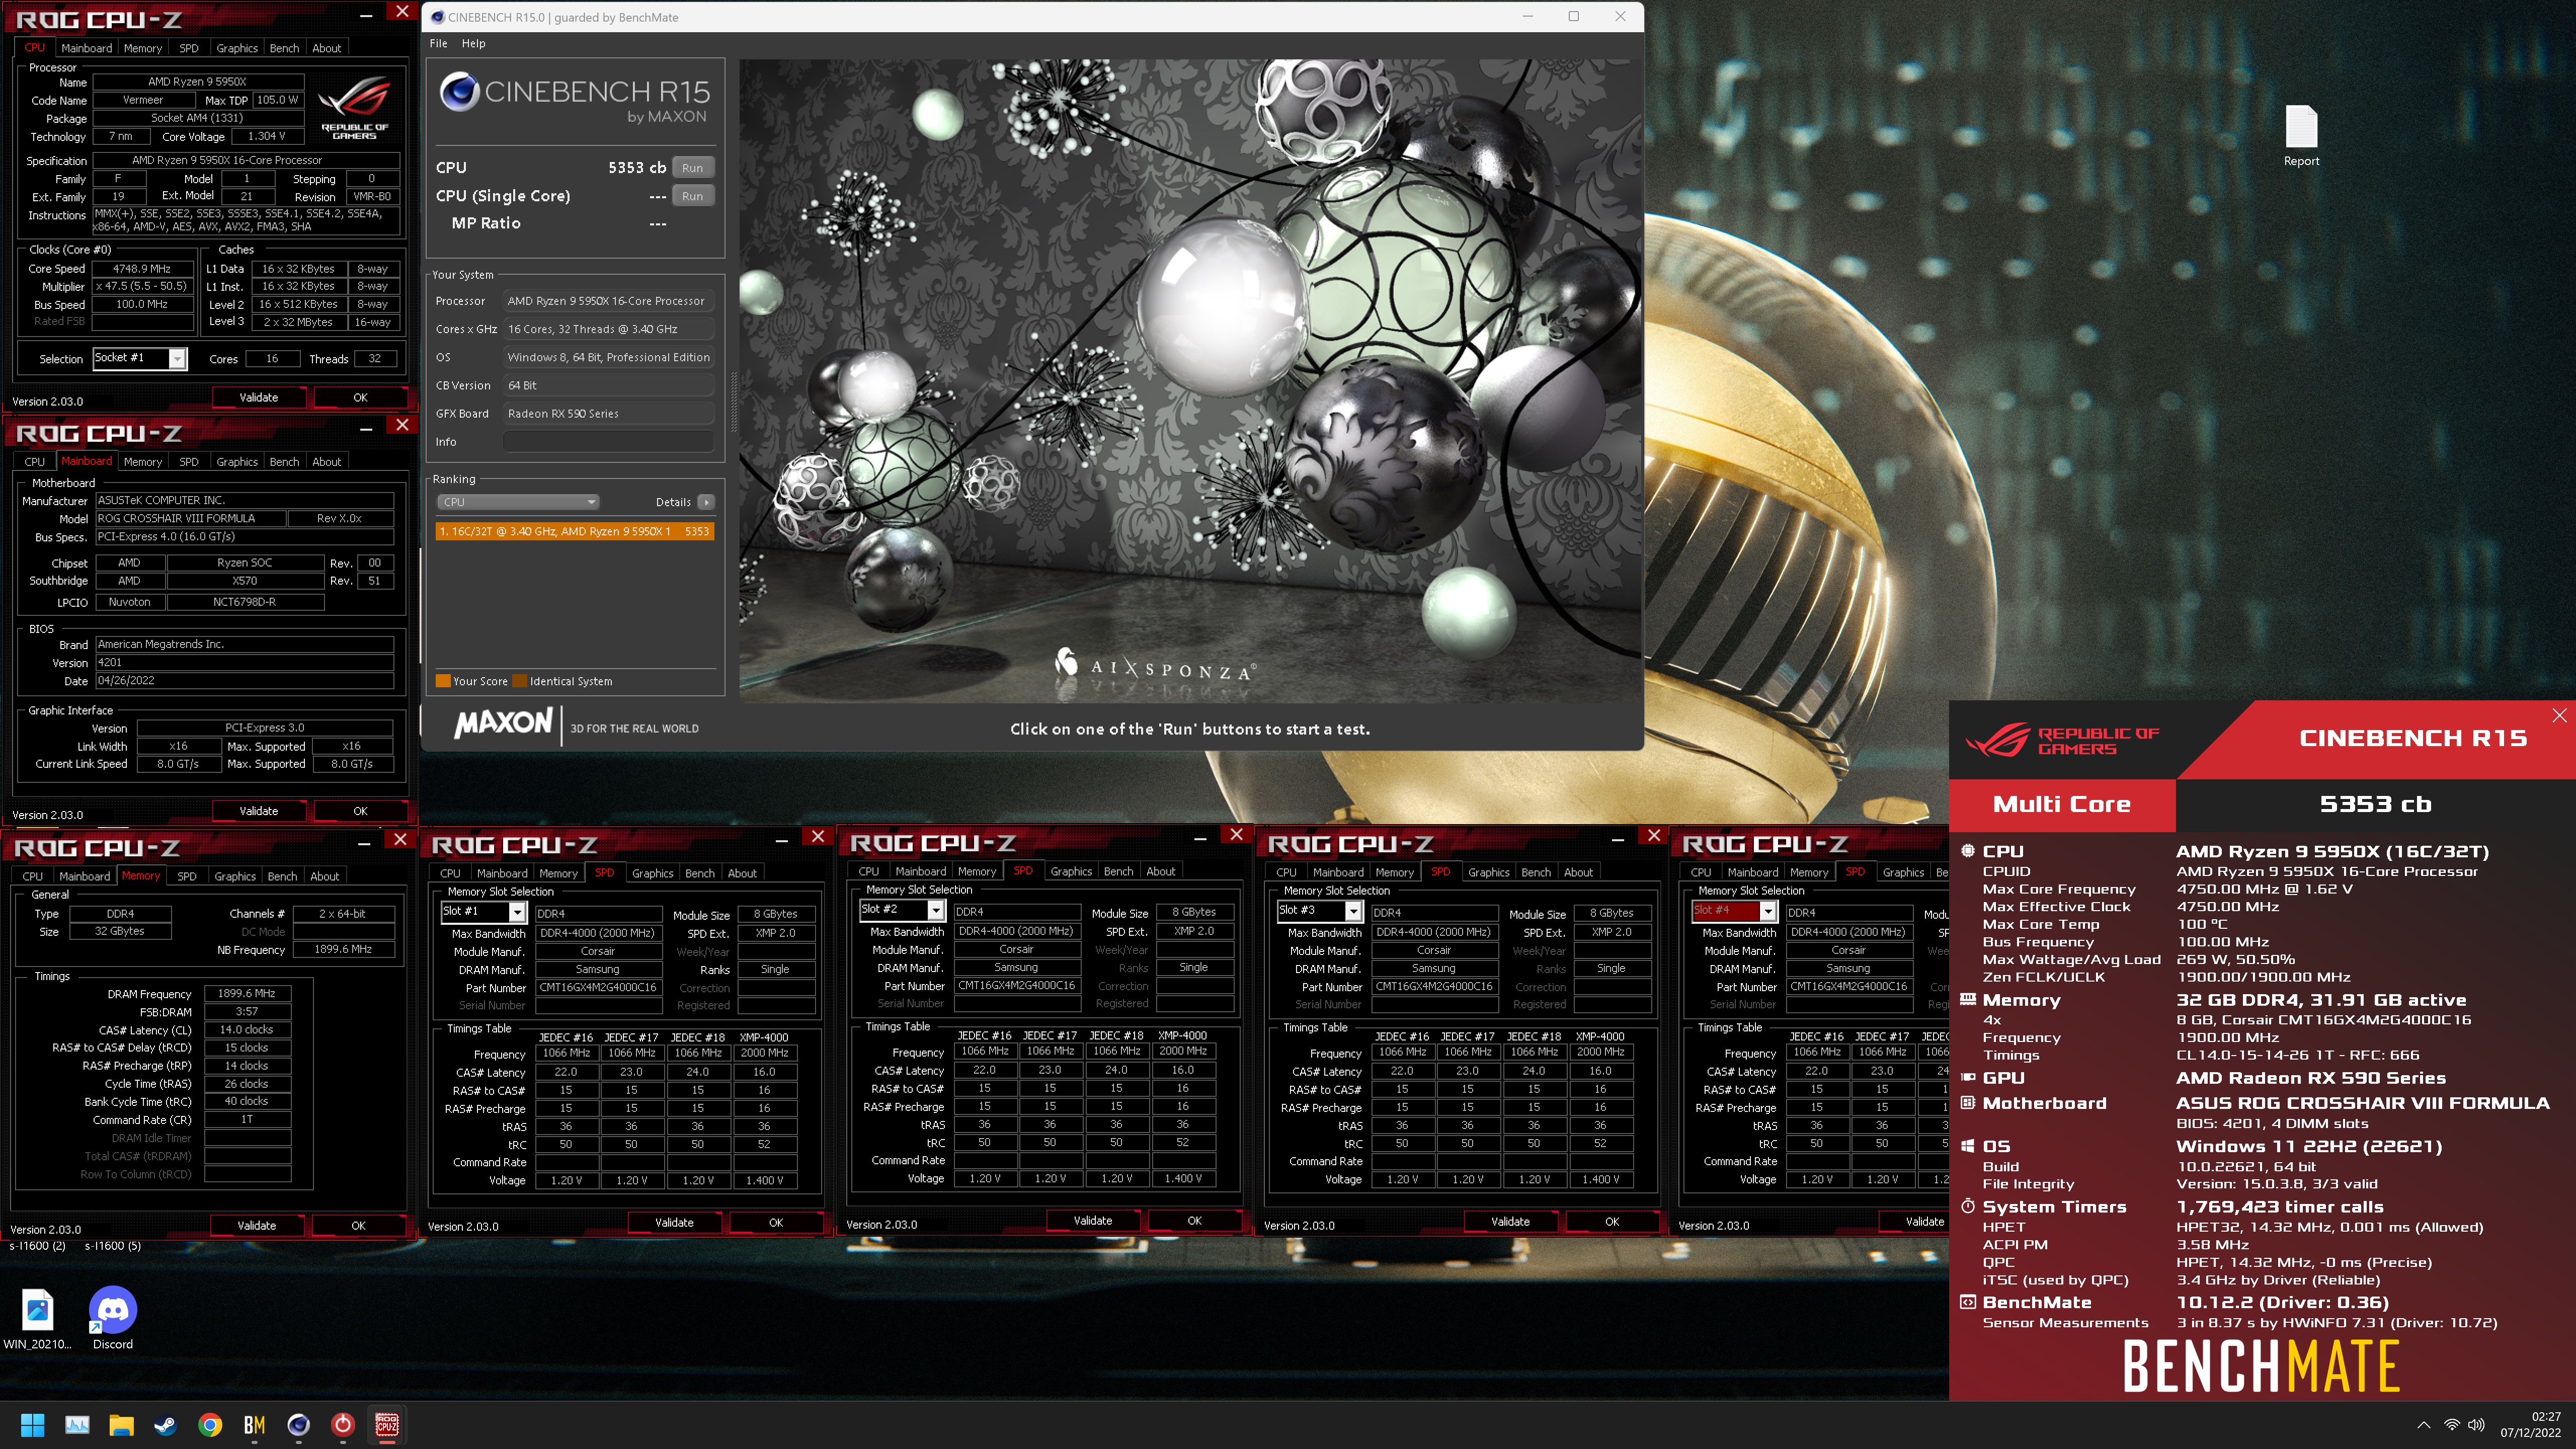Screen dimensions: 2576x1449
Task: Maximize the Cinebench R15 window
Action: [1573, 16]
